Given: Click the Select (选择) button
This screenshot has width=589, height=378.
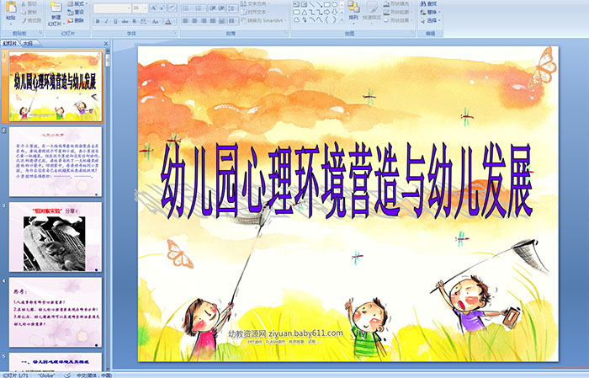Looking at the screenshot, I should [x=430, y=20].
